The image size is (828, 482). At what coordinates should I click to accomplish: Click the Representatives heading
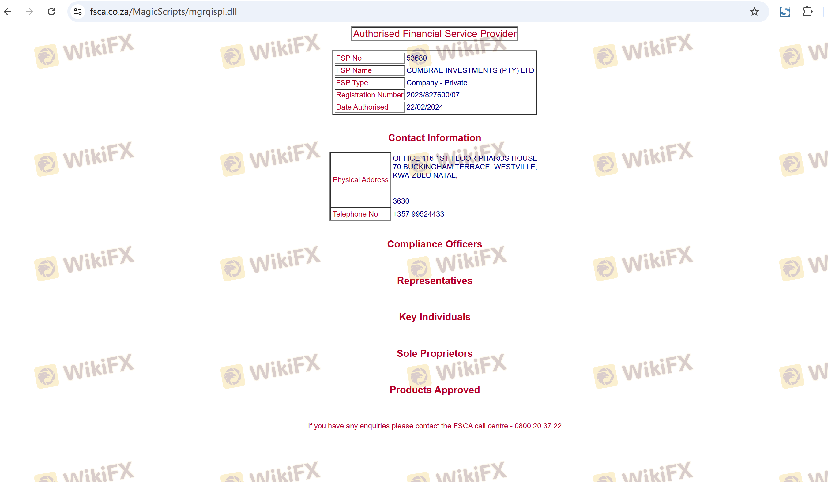pyautogui.click(x=435, y=281)
